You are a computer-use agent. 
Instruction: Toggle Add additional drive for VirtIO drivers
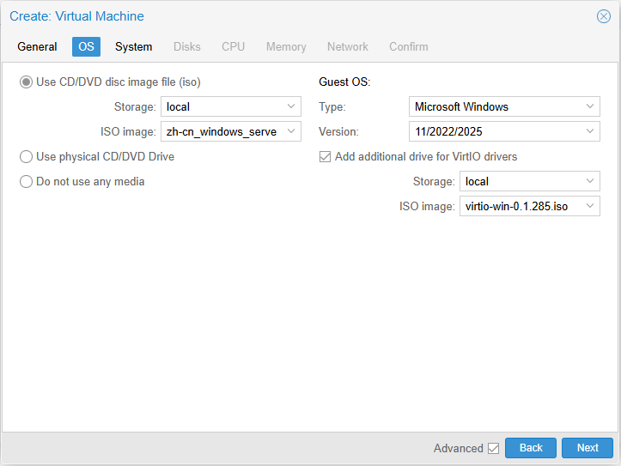coord(325,157)
